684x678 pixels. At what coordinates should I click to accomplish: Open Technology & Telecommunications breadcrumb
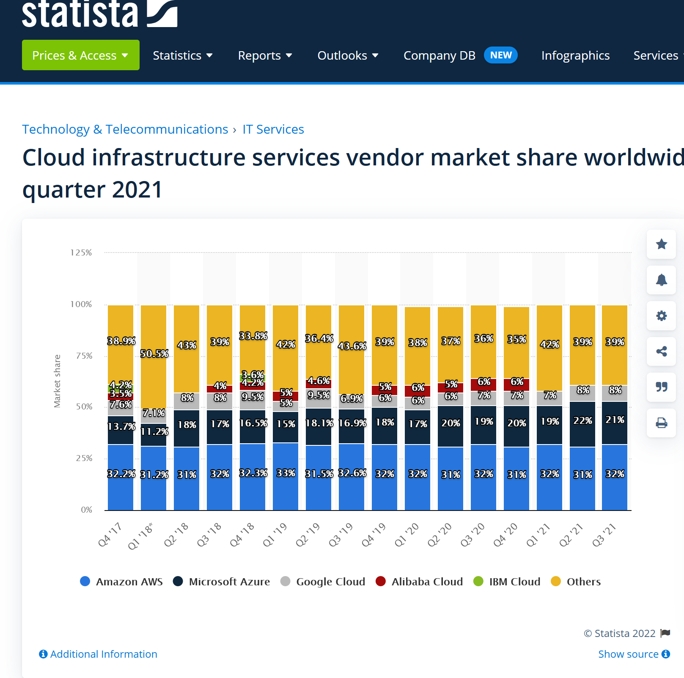125,129
